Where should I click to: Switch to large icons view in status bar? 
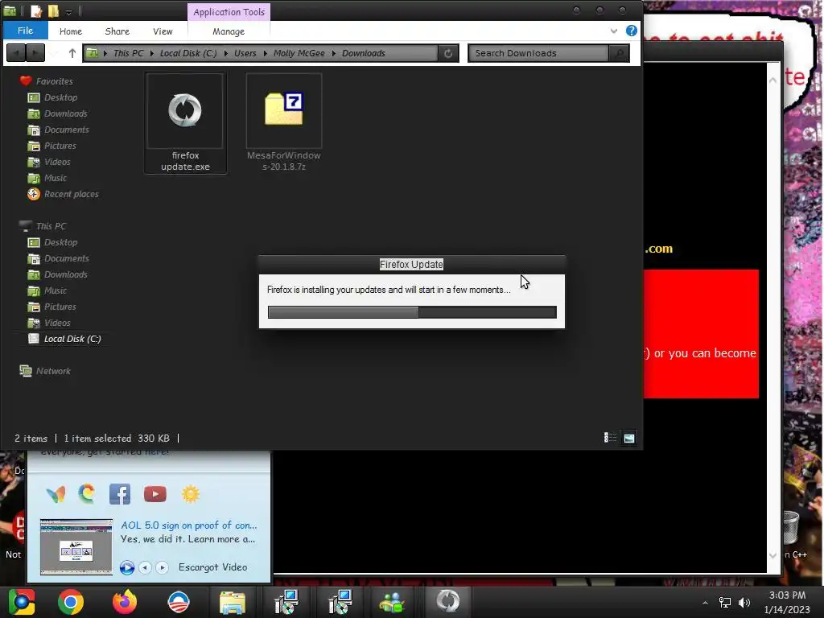628,438
